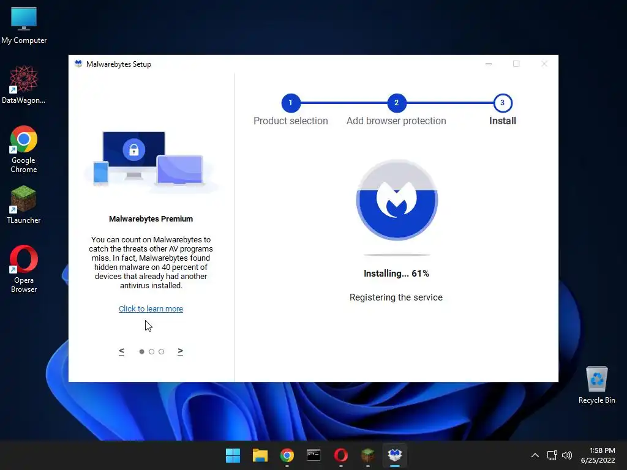The height and width of the screenshot is (470, 627).
Task: Open the TLauncher Minecraft taskbar icon
Action: pyautogui.click(x=367, y=455)
